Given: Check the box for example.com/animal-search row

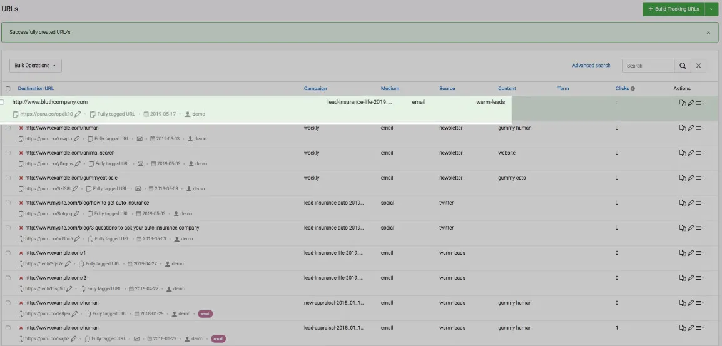Looking at the screenshot, I should pyautogui.click(x=8, y=153).
